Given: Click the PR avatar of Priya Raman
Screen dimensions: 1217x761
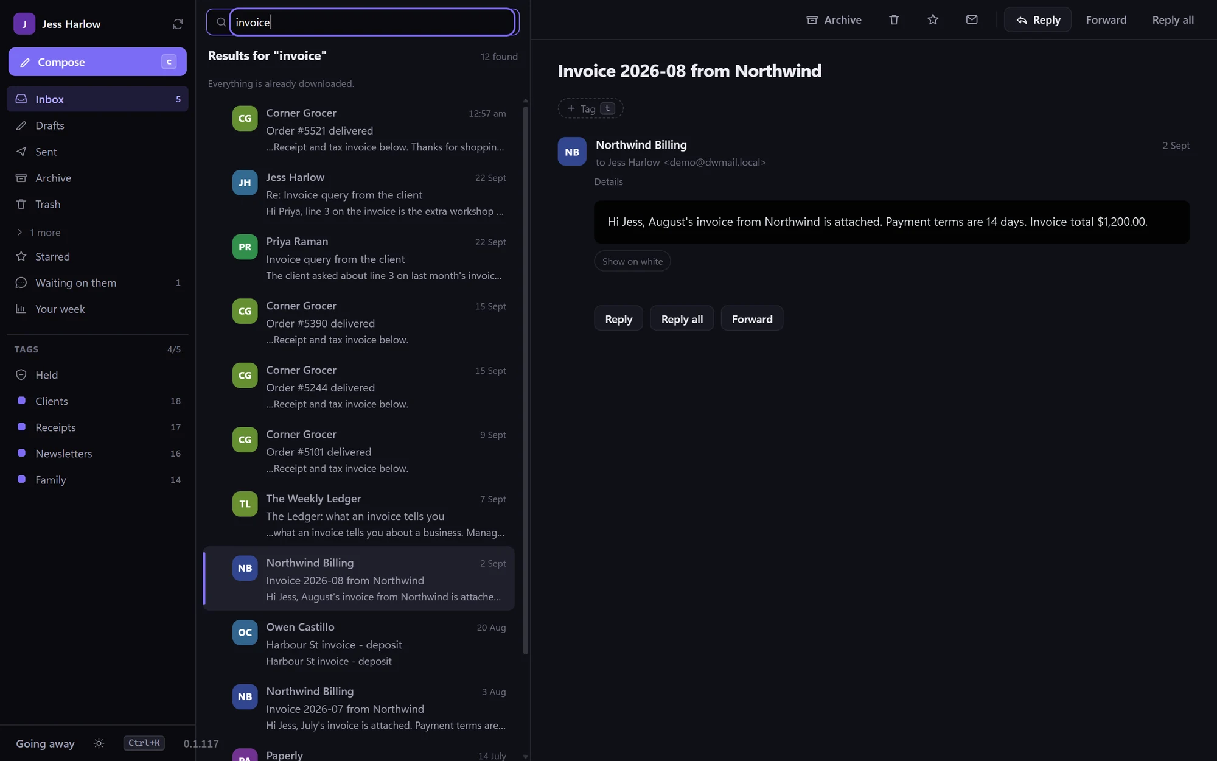Looking at the screenshot, I should (245, 247).
